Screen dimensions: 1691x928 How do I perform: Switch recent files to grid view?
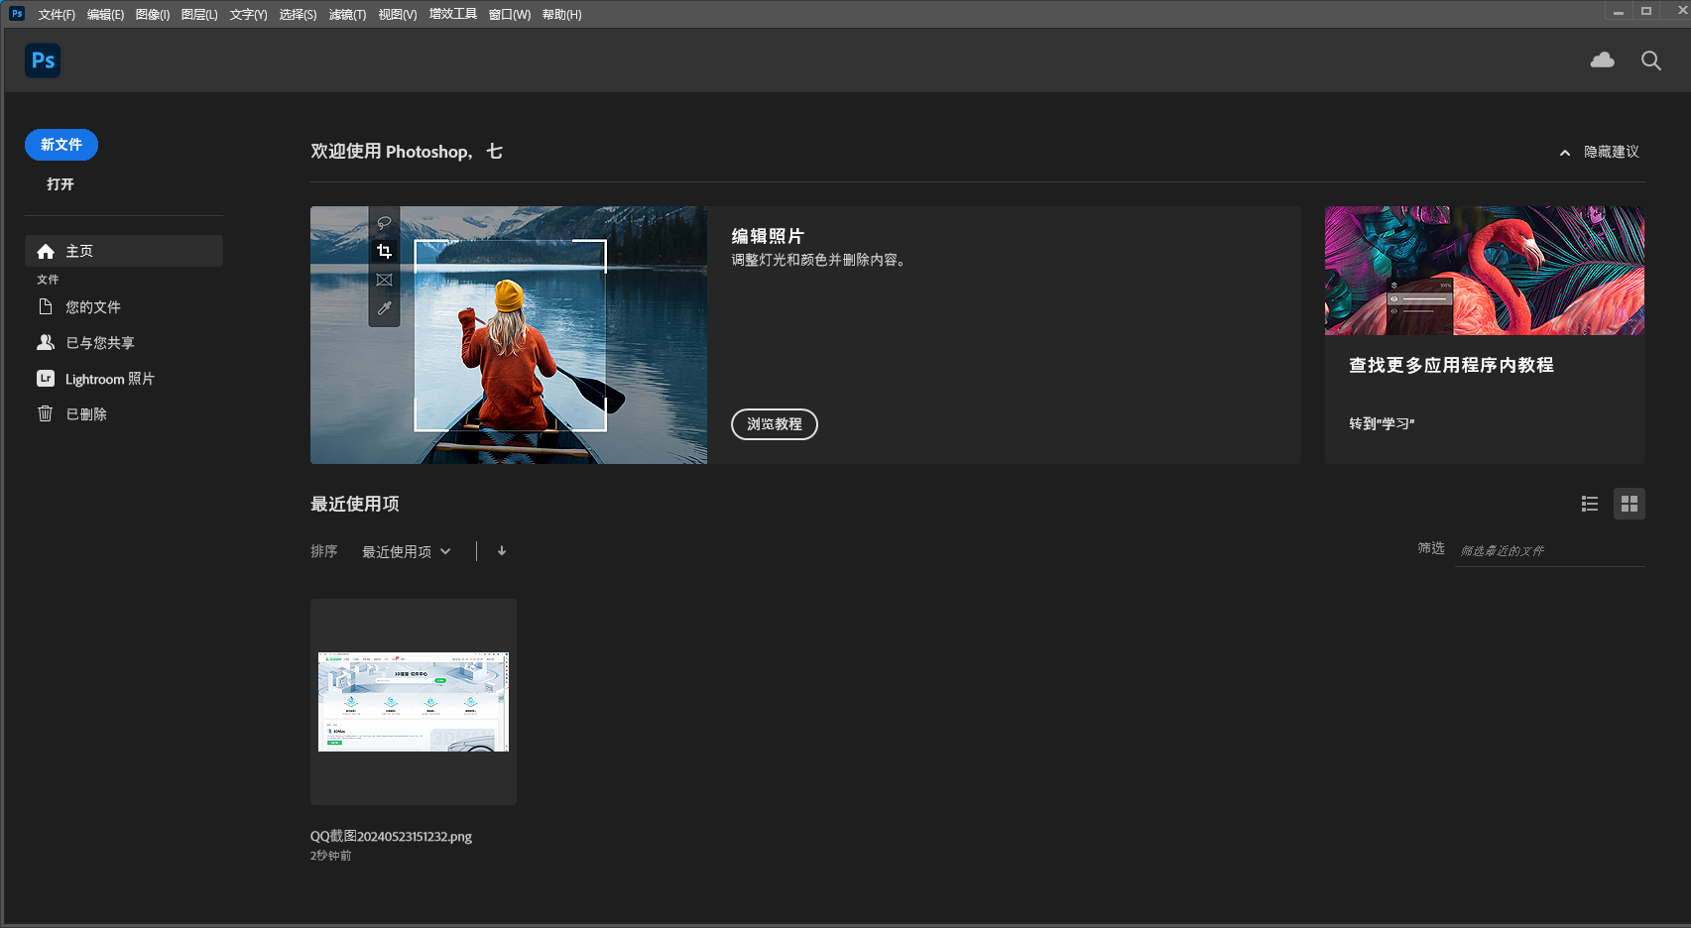click(x=1629, y=504)
